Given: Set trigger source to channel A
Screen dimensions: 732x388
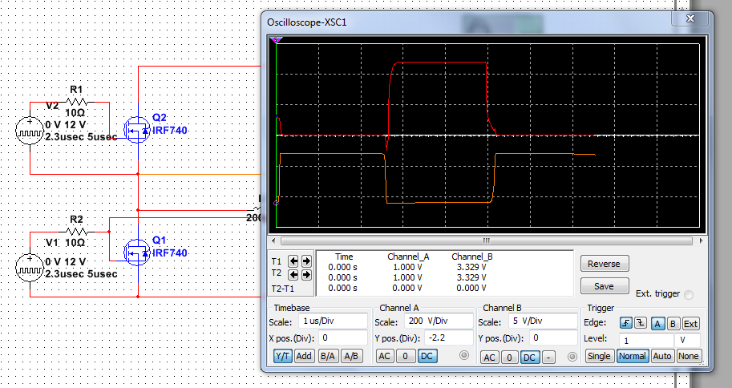Looking at the screenshot, I should pyautogui.click(x=657, y=323).
